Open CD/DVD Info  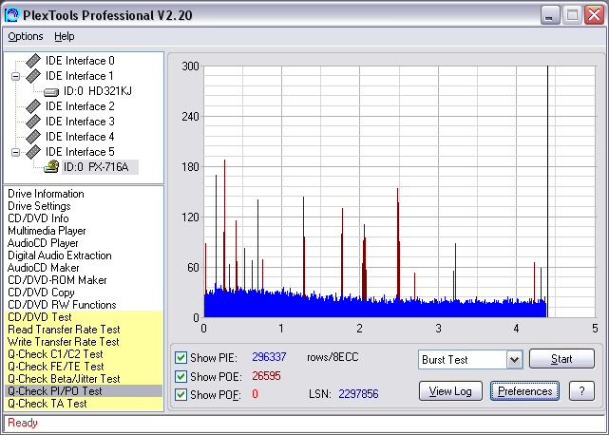tap(38, 218)
